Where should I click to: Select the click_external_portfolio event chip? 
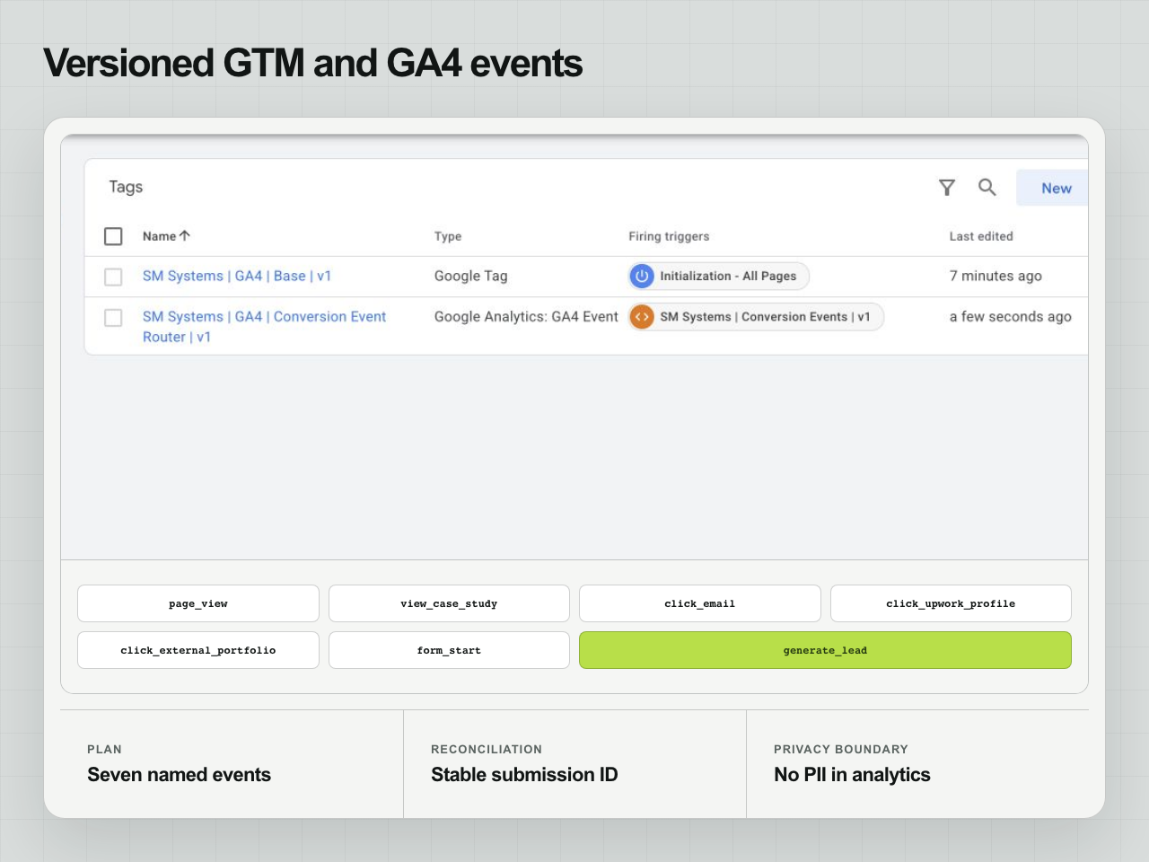pos(198,650)
